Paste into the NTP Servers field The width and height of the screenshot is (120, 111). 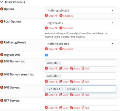(75, 108)
